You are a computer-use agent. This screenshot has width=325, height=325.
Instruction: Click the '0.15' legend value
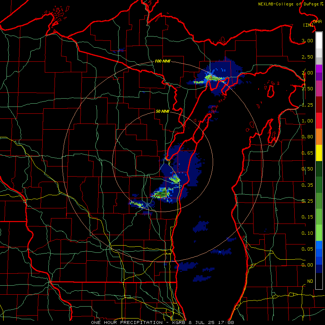coord(307,217)
